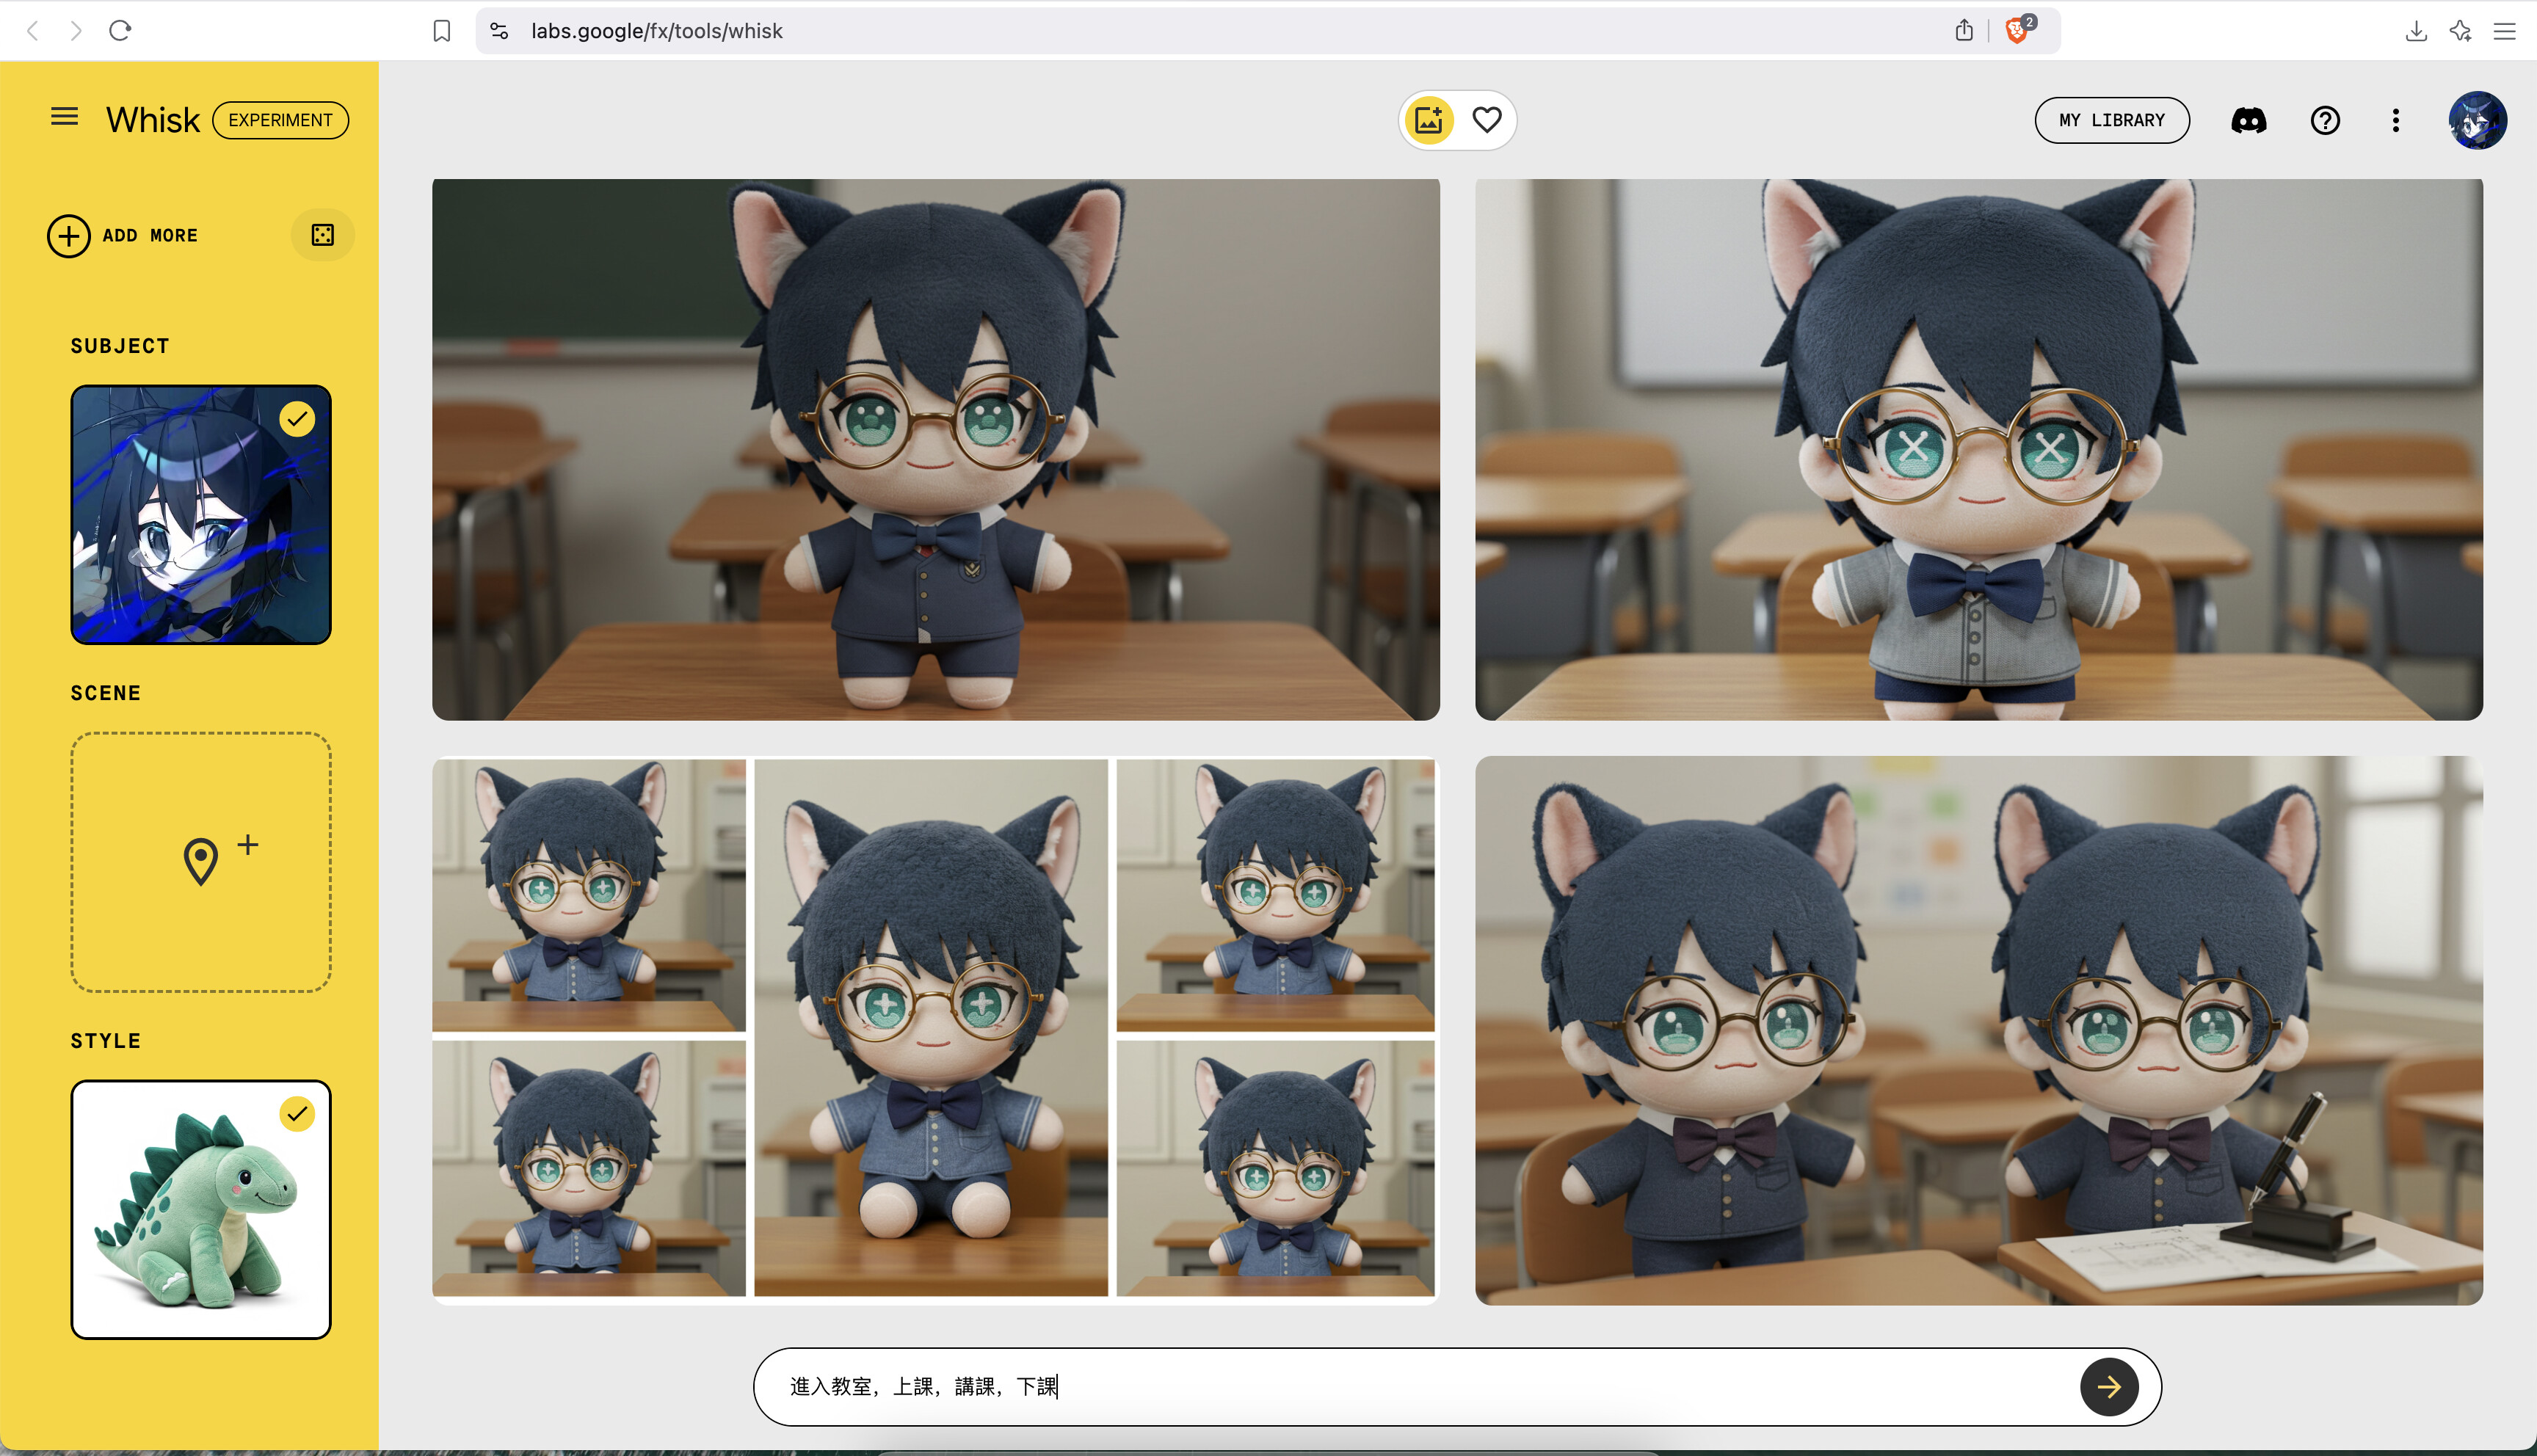Expand the sidebar hamburger menu

(x=63, y=116)
